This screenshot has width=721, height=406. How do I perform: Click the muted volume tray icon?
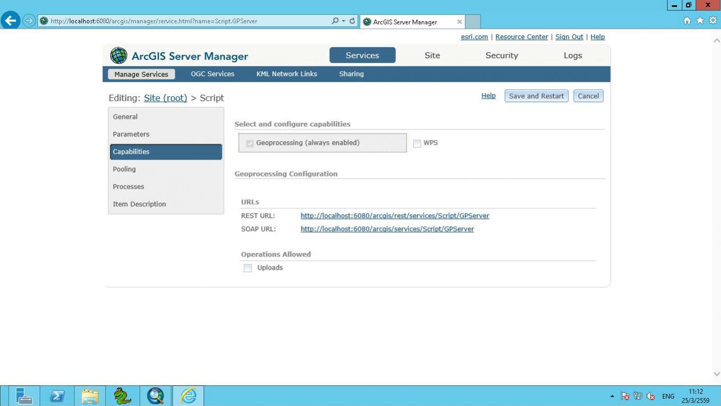click(x=651, y=396)
